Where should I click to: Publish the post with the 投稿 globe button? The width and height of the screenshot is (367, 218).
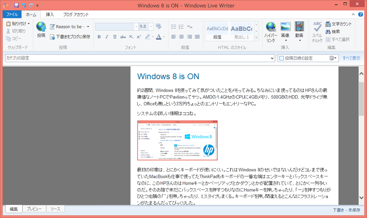[x=41, y=29]
